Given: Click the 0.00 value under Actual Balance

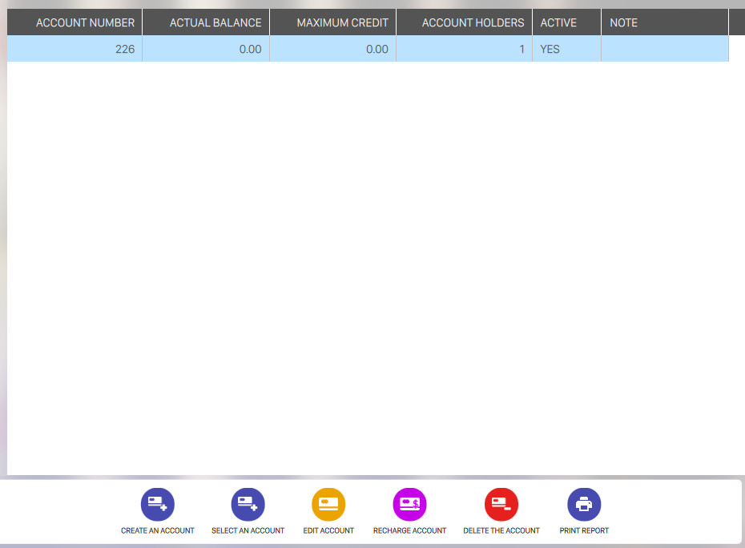Looking at the screenshot, I should click(250, 49).
